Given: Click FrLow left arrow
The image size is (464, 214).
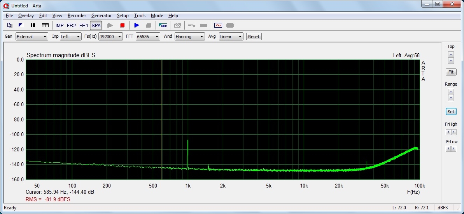Looking at the screenshot, I should (x=448, y=149).
